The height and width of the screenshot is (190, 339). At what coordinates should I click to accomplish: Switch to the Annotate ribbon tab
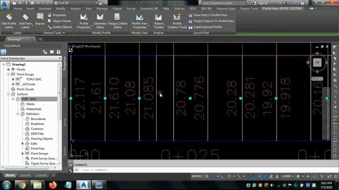pos(45,8)
